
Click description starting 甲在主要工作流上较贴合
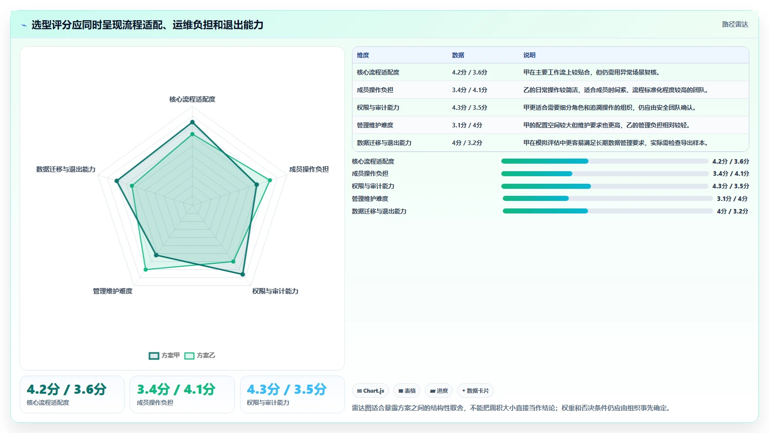click(x=591, y=73)
